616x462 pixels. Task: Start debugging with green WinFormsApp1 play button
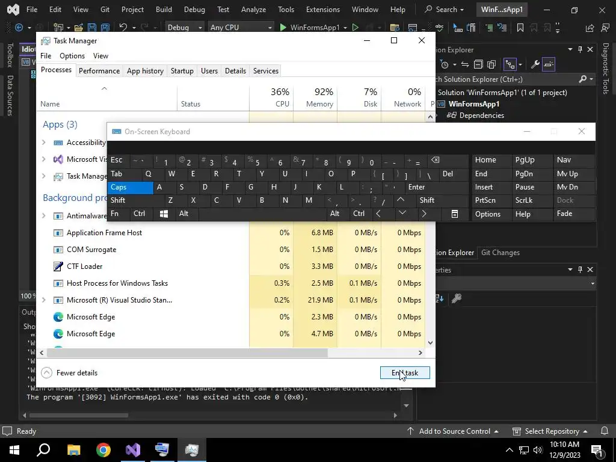coord(309,28)
